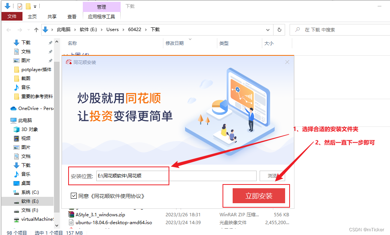
Task: Refresh the current folder
Action: coord(279,30)
